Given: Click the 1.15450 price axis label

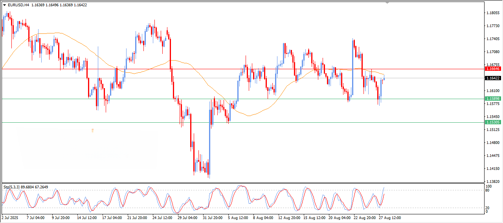Looking at the screenshot, I should point(493,117).
